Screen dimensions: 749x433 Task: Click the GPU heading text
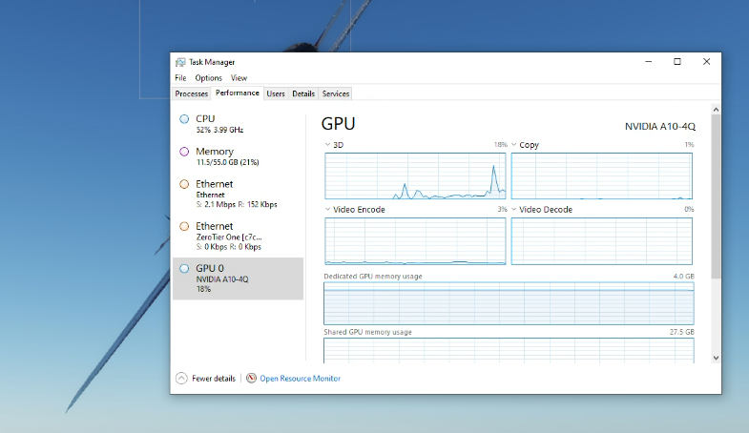tap(338, 124)
